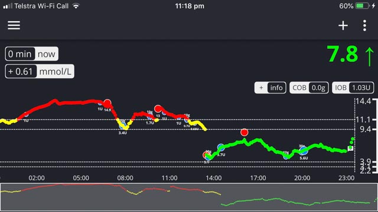The height and width of the screenshot is (212, 378).
Task: Tap the white square current reading marker
Action: (350, 148)
